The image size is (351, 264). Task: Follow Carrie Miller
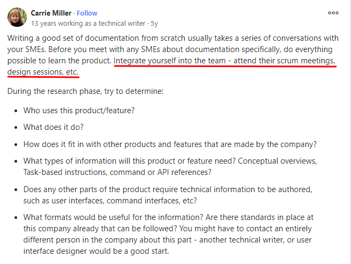pyautogui.click(x=87, y=13)
